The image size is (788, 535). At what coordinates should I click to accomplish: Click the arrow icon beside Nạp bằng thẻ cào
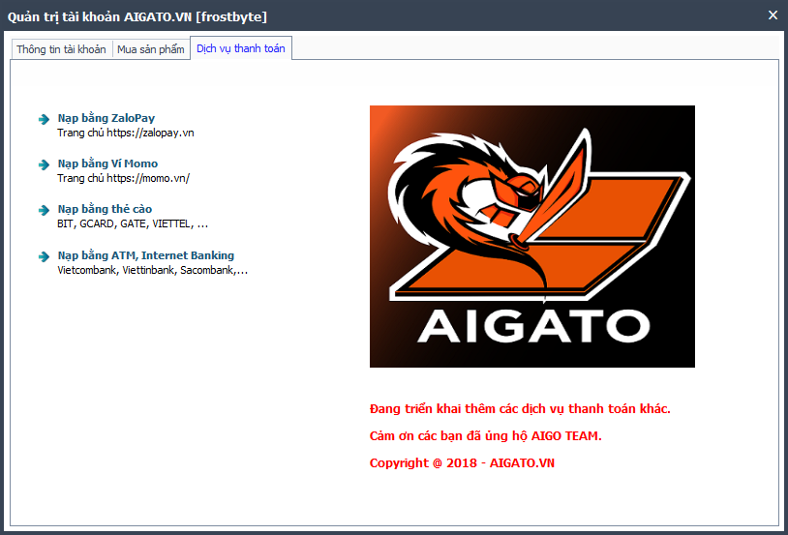tap(45, 210)
